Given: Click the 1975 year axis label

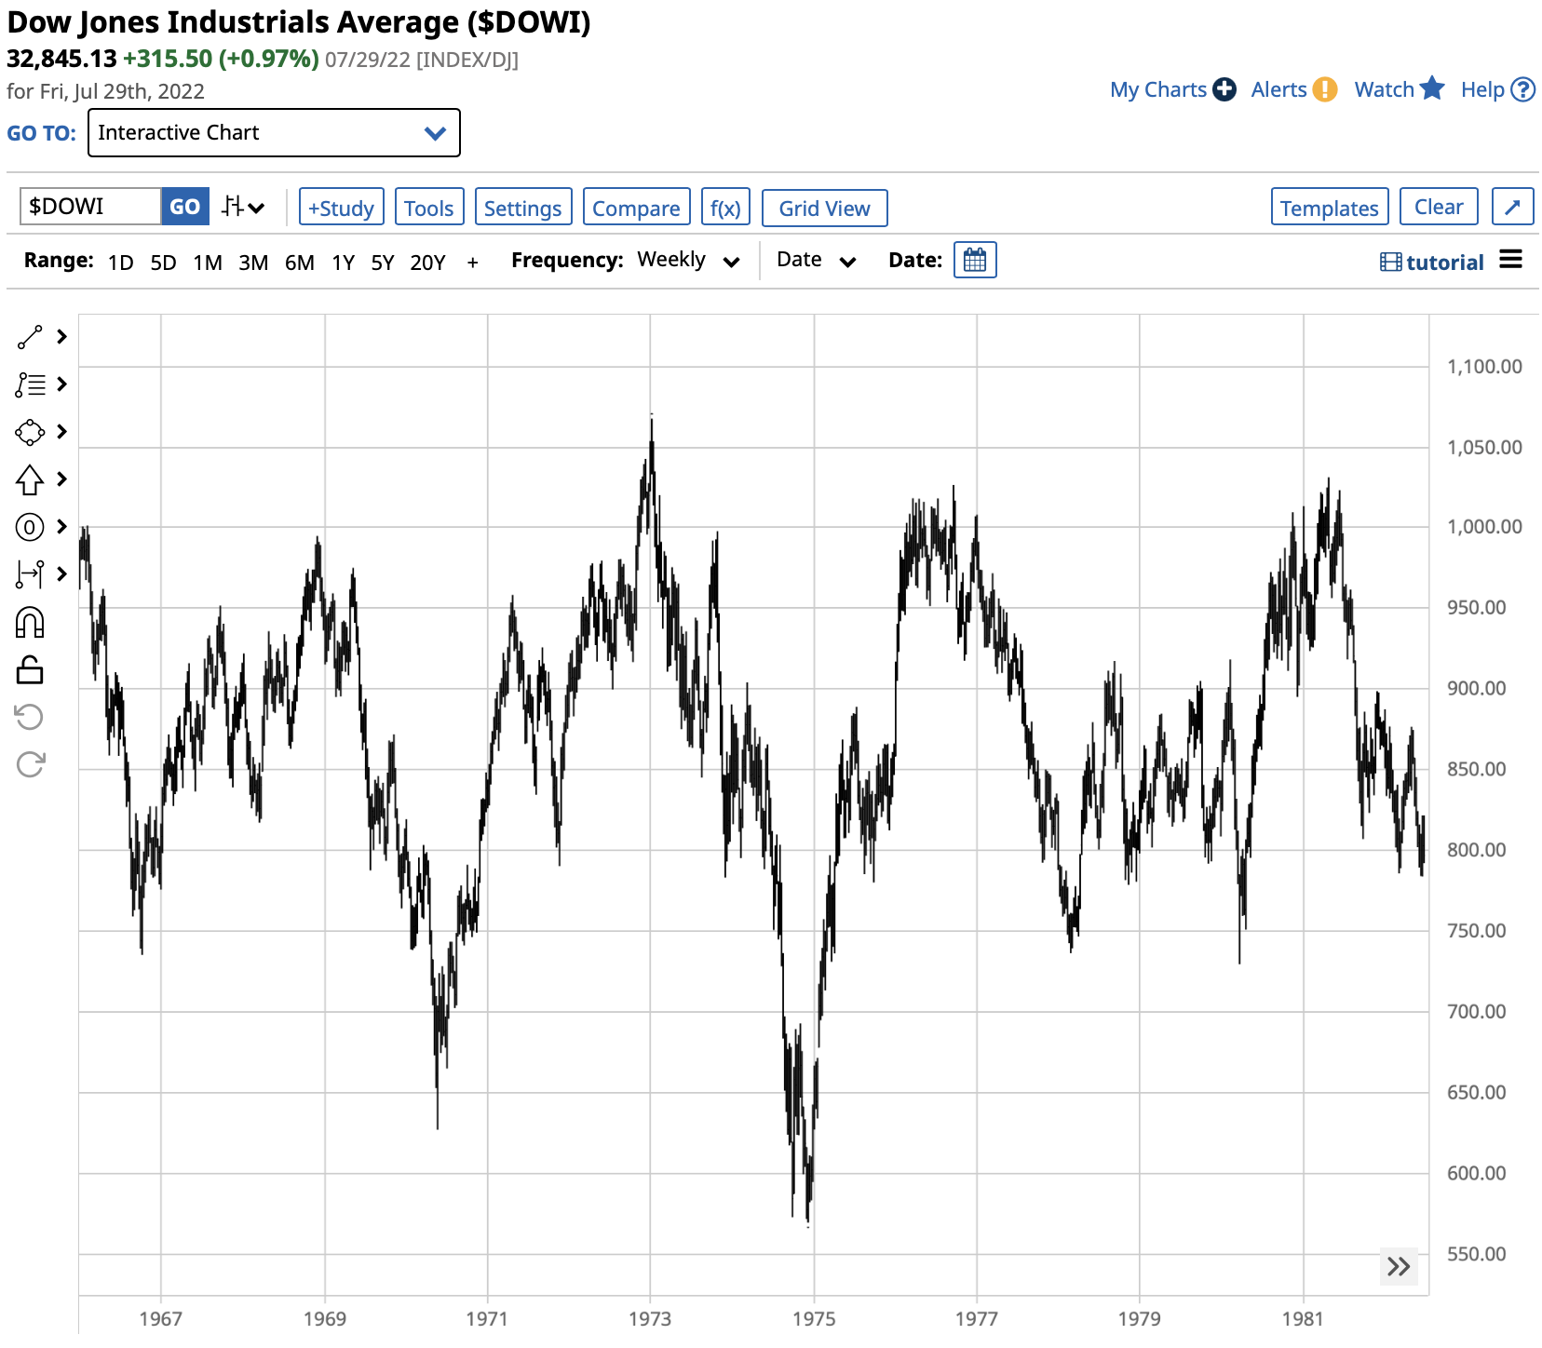Looking at the screenshot, I should click(x=814, y=1319).
